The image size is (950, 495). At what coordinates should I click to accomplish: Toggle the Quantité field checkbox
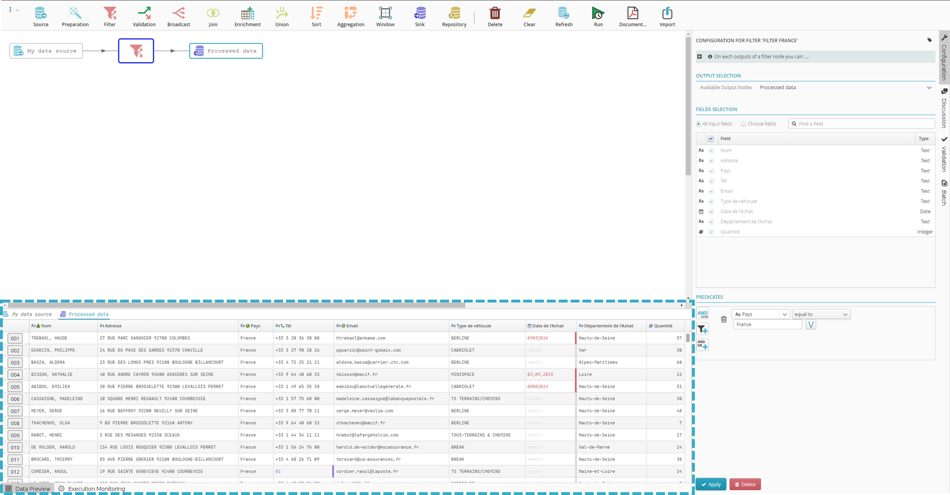pyautogui.click(x=711, y=232)
